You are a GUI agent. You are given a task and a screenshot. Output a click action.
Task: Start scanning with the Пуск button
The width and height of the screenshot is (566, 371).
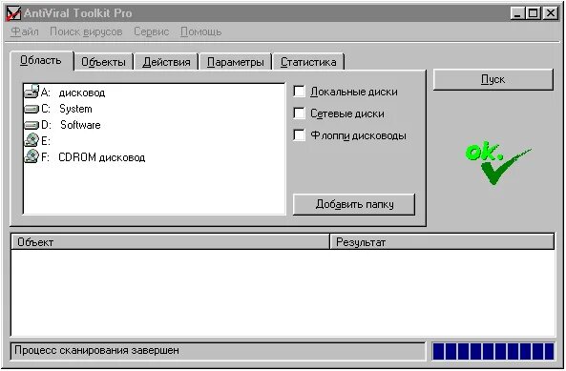[x=493, y=79]
